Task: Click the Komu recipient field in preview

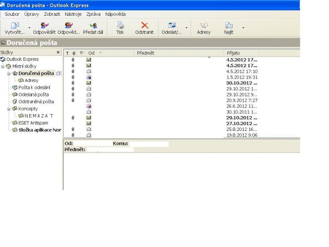Action: (149, 144)
